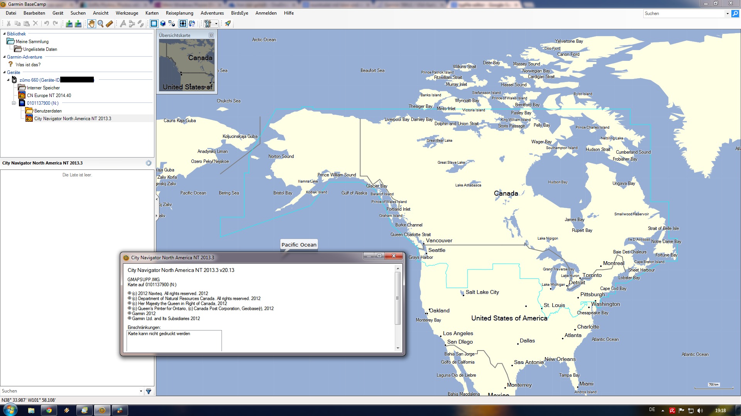Toggle the overview map button
The width and height of the screenshot is (741, 416).
tap(183, 23)
